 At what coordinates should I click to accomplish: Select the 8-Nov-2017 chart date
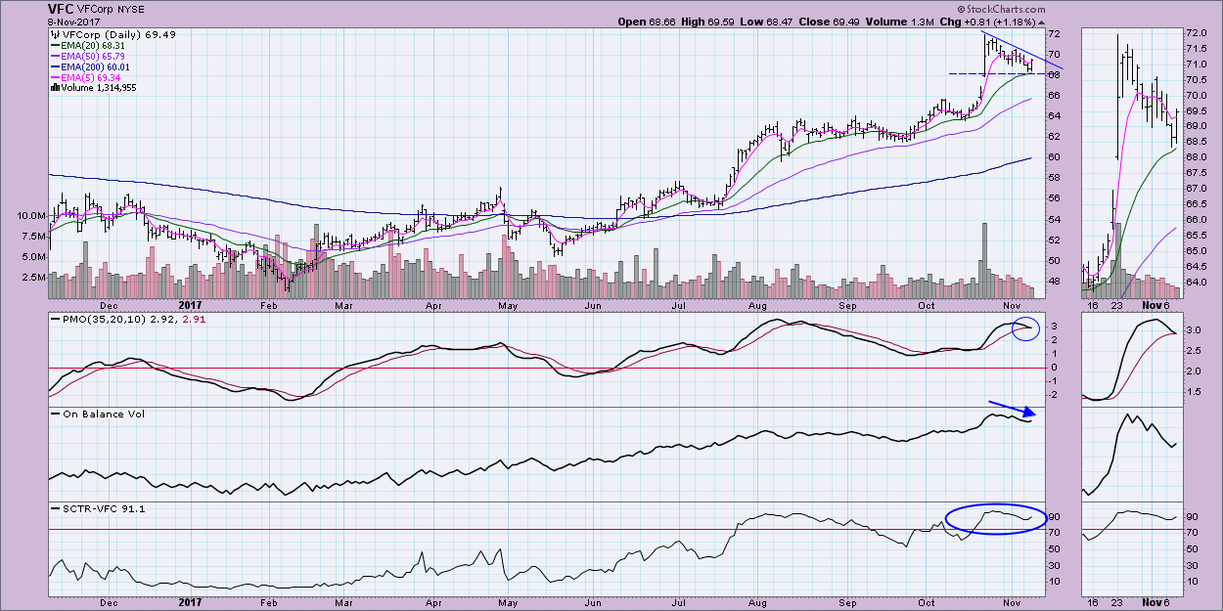click(x=75, y=21)
